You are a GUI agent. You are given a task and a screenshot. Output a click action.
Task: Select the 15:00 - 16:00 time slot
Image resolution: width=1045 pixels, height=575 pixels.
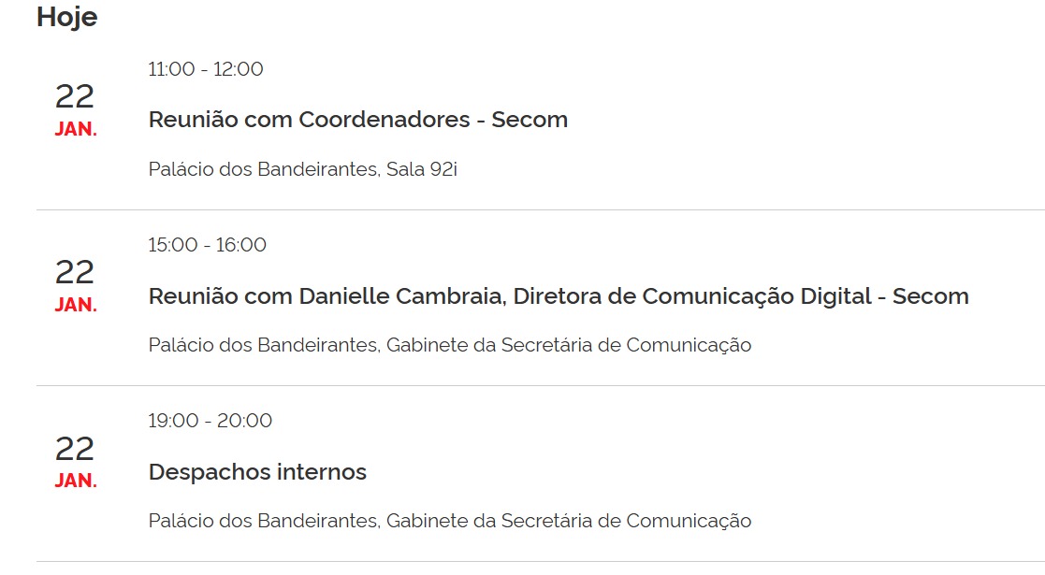[x=207, y=245]
